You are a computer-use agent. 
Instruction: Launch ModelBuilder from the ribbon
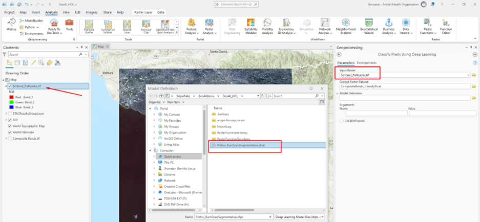tap(31, 20)
